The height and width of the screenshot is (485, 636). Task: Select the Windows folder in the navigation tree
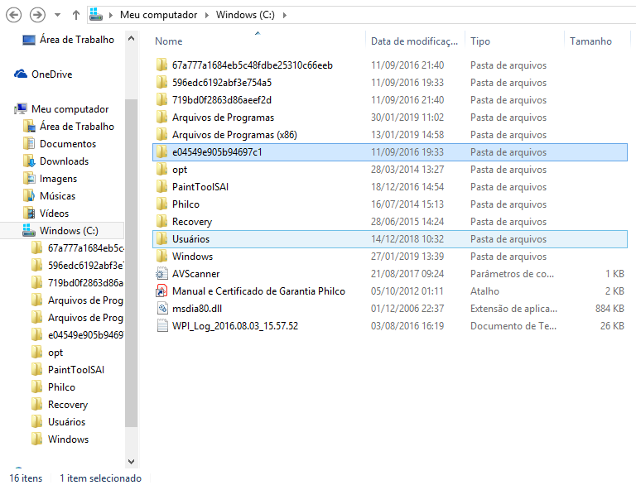pyautogui.click(x=68, y=439)
